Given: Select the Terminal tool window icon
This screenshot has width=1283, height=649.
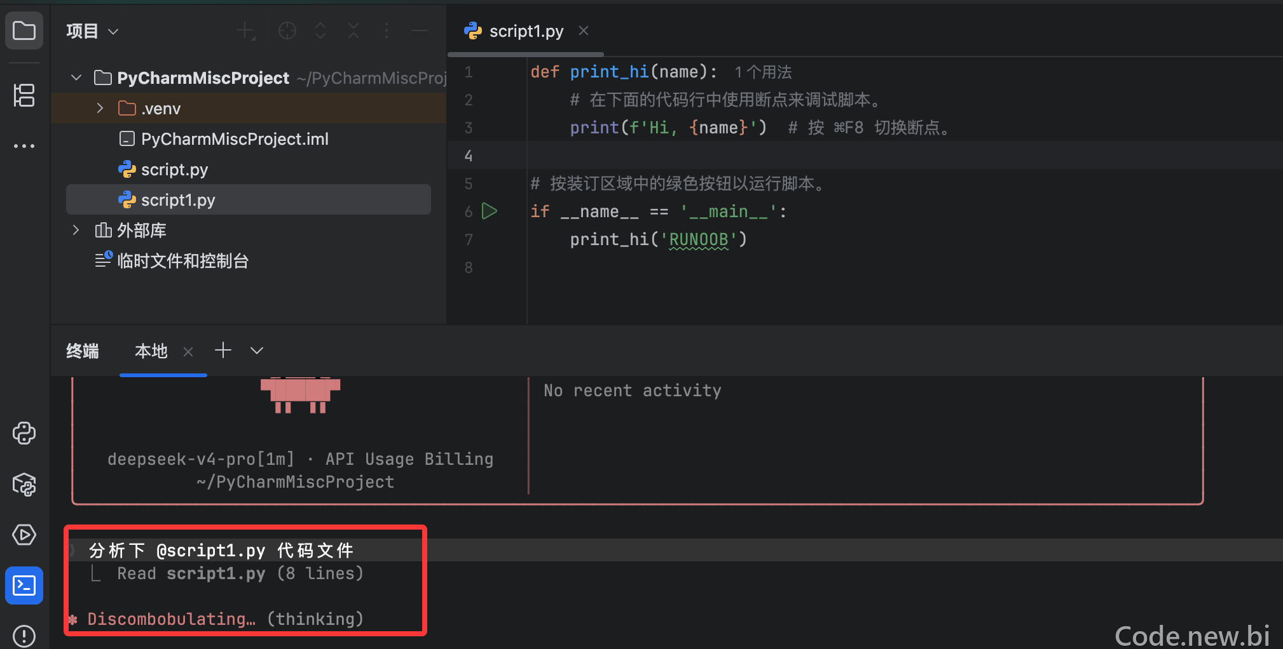Looking at the screenshot, I should pyautogui.click(x=24, y=585).
